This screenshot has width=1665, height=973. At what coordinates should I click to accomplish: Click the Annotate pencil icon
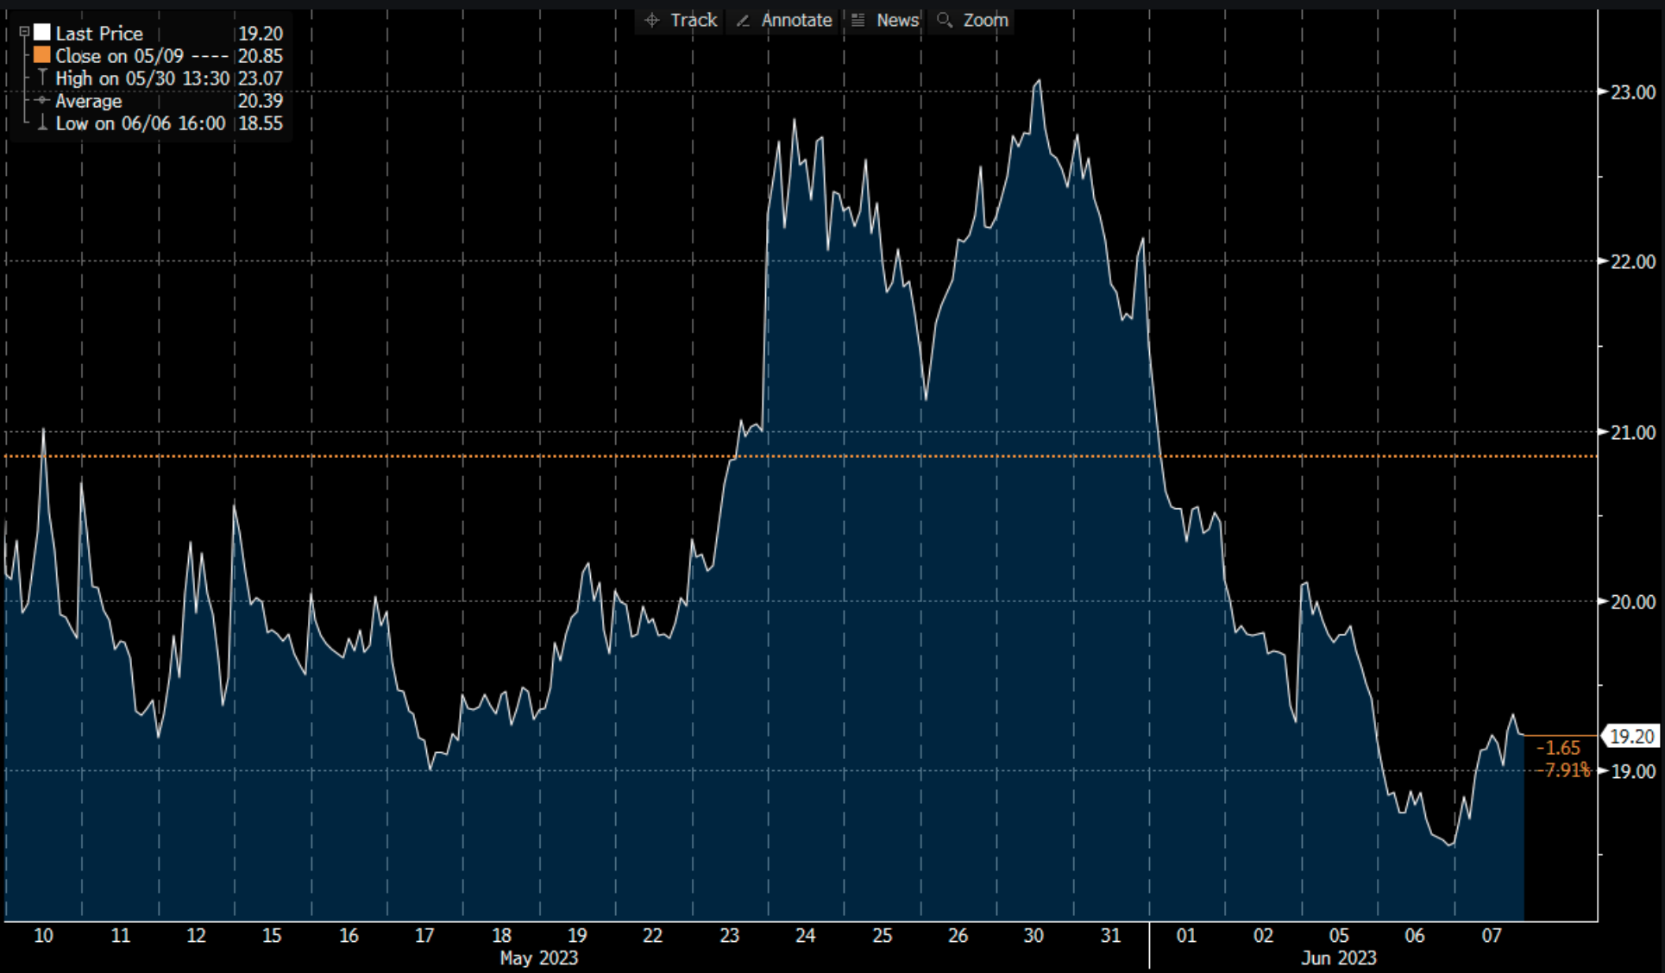(x=743, y=20)
